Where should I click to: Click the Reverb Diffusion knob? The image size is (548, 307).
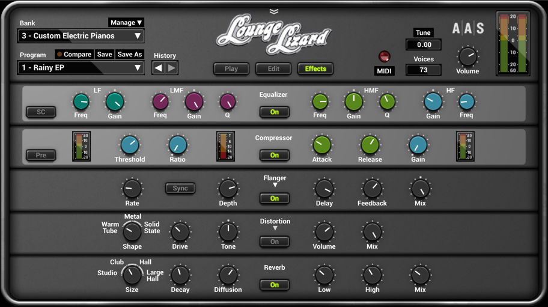pos(228,275)
